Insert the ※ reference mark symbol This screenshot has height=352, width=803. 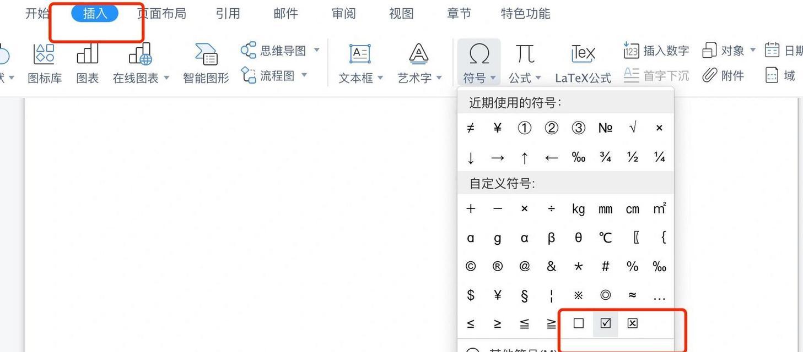click(x=578, y=295)
